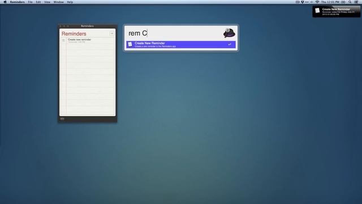
Task: Toggle sidebar icon at Reminders window bottom
Action: point(62,119)
